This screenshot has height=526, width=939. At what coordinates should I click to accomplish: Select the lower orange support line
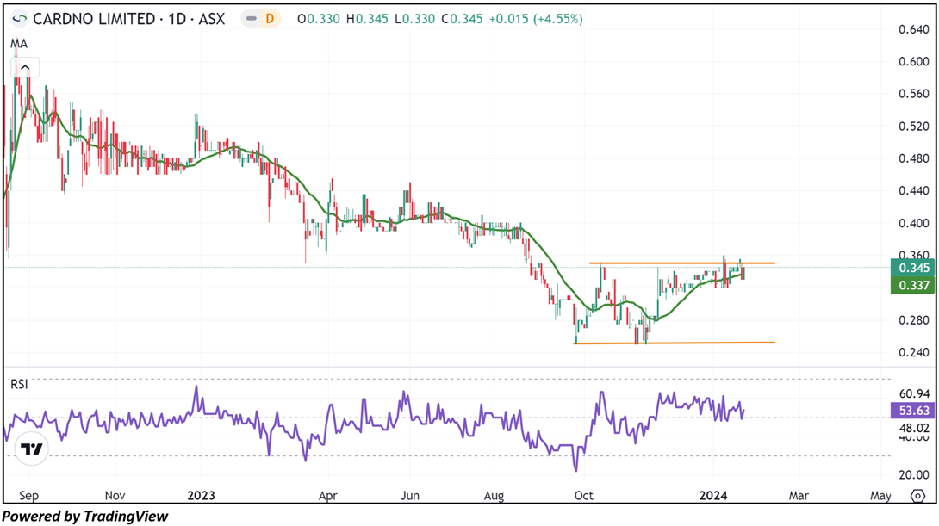click(x=681, y=343)
